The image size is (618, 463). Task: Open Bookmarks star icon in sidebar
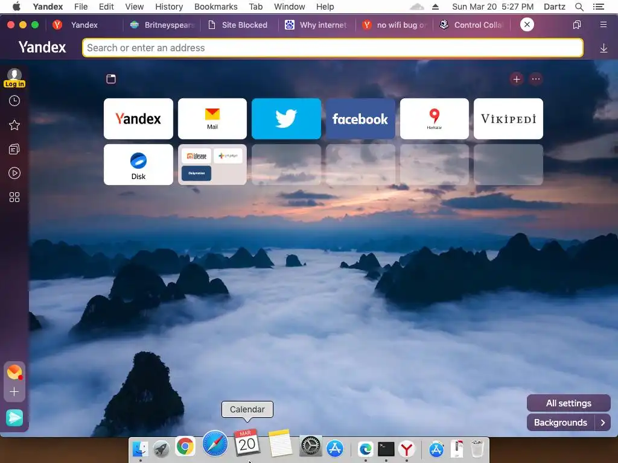coord(14,125)
